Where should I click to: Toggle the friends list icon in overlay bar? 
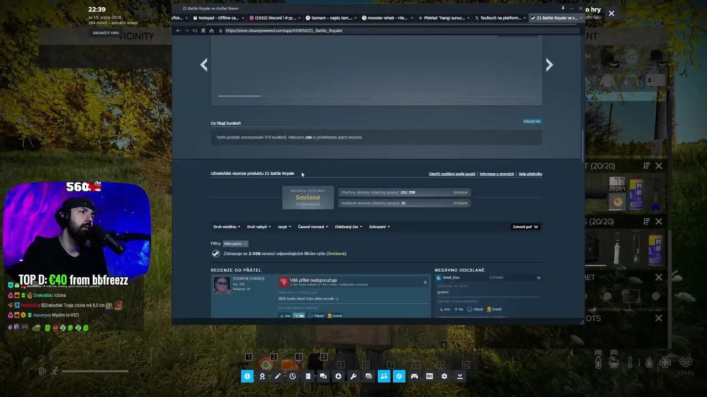[384, 376]
